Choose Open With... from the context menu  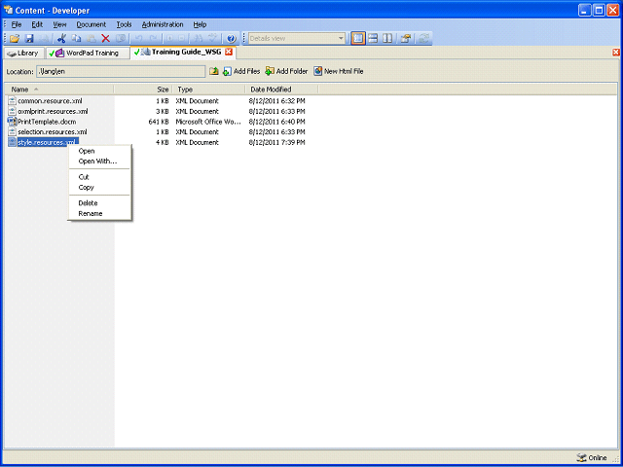click(99, 162)
